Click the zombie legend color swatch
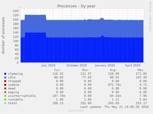153x114 pixels. tap(5, 85)
